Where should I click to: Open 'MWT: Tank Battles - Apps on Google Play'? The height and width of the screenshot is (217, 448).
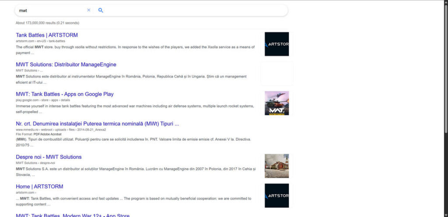tap(65, 94)
